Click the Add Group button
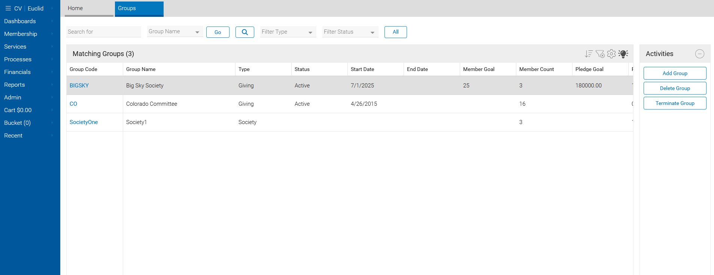The width and height of the screenshot is (714, 275). [675, 73]
